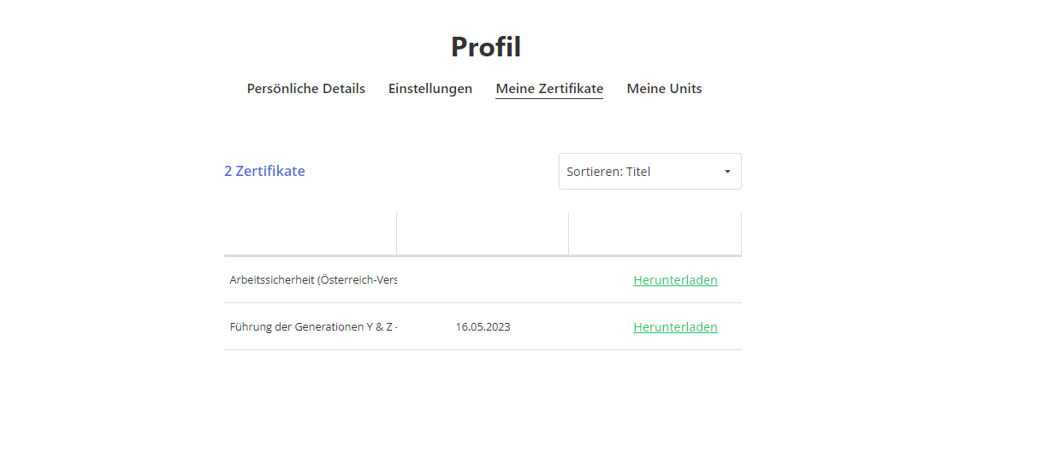The width and height of the screenshot is (1043, 475).
Task: Click the sort dropdown arrow icon
Action: point(727,172)
